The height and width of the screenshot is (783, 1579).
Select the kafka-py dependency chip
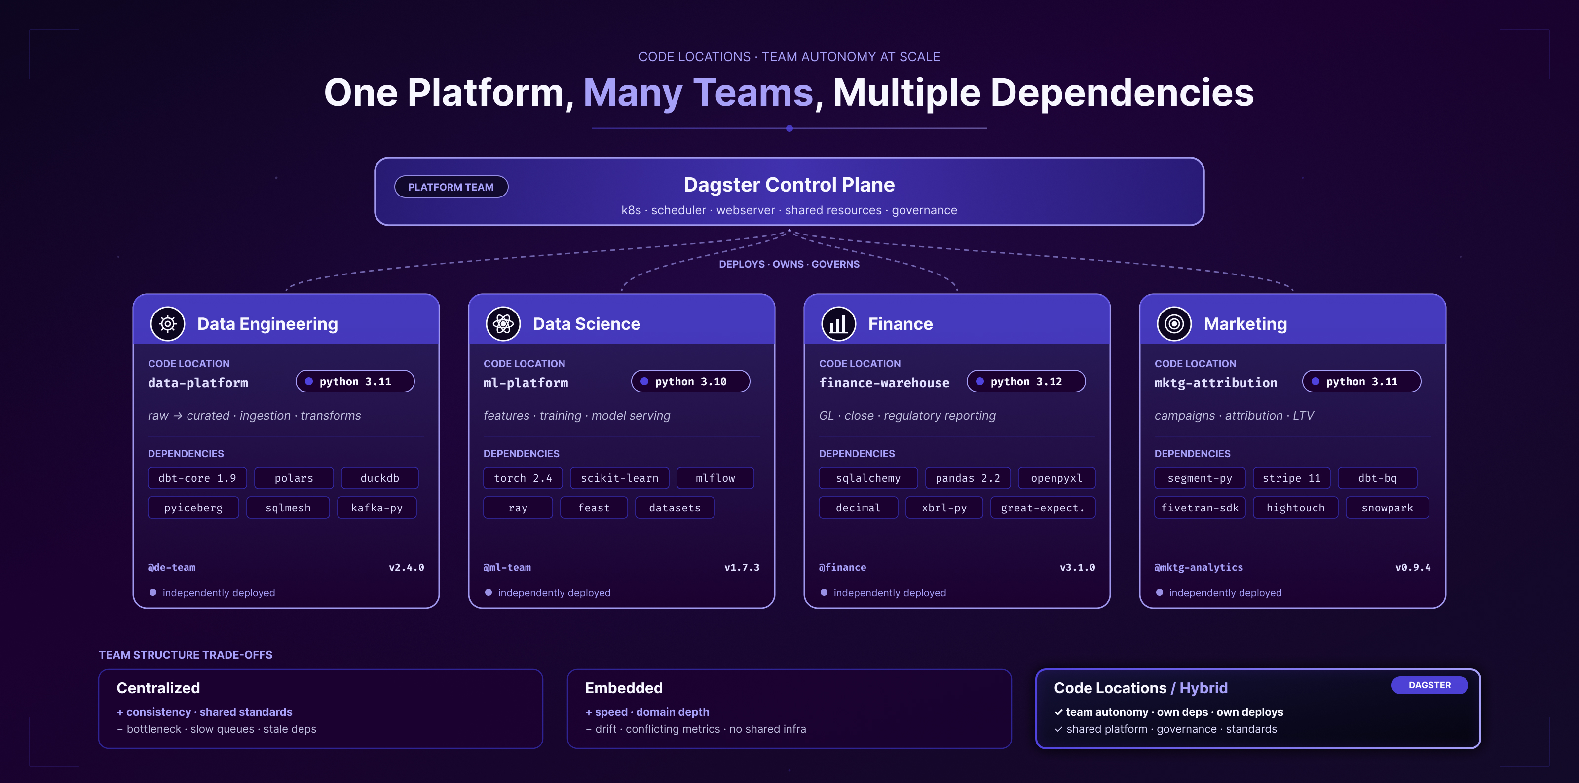pyautogui.click(x=377, y=508)
